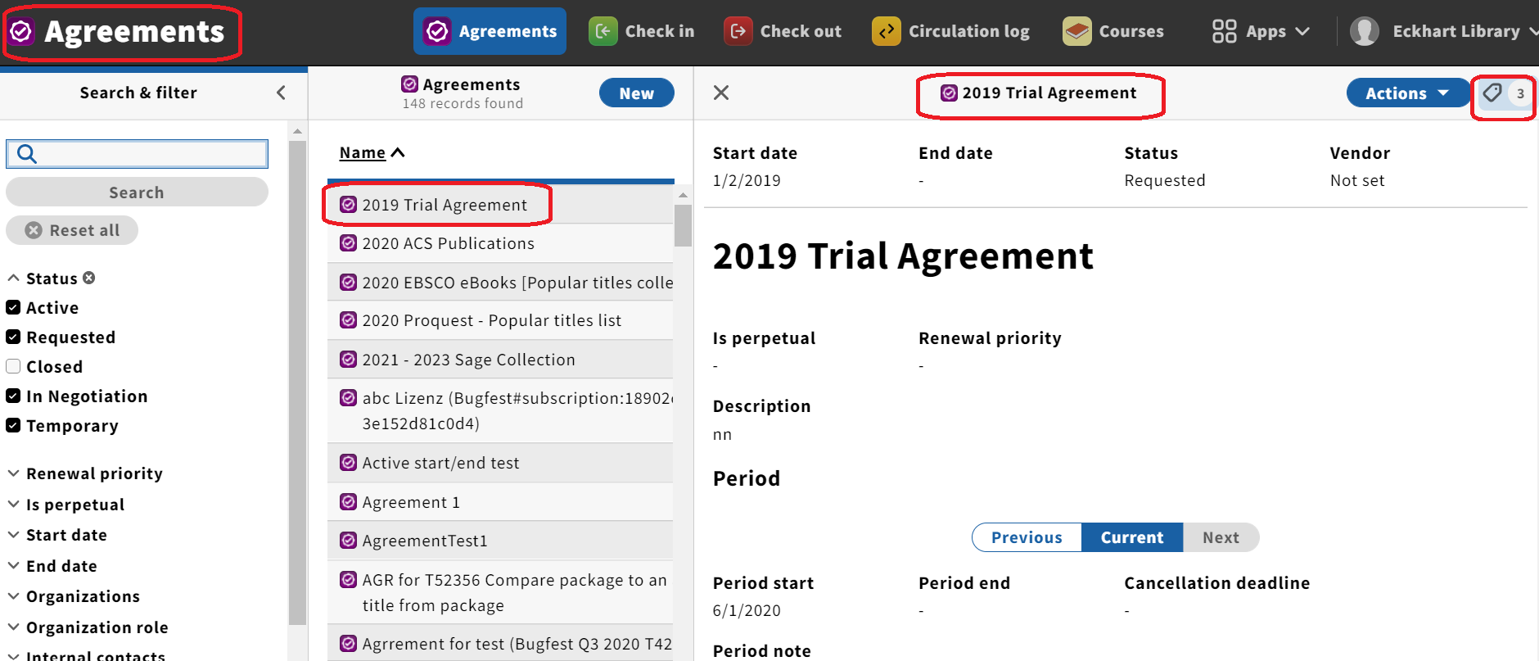The image size is (1539, 661).
Task: Click the user avatar icon
Action: (1364, 31)
